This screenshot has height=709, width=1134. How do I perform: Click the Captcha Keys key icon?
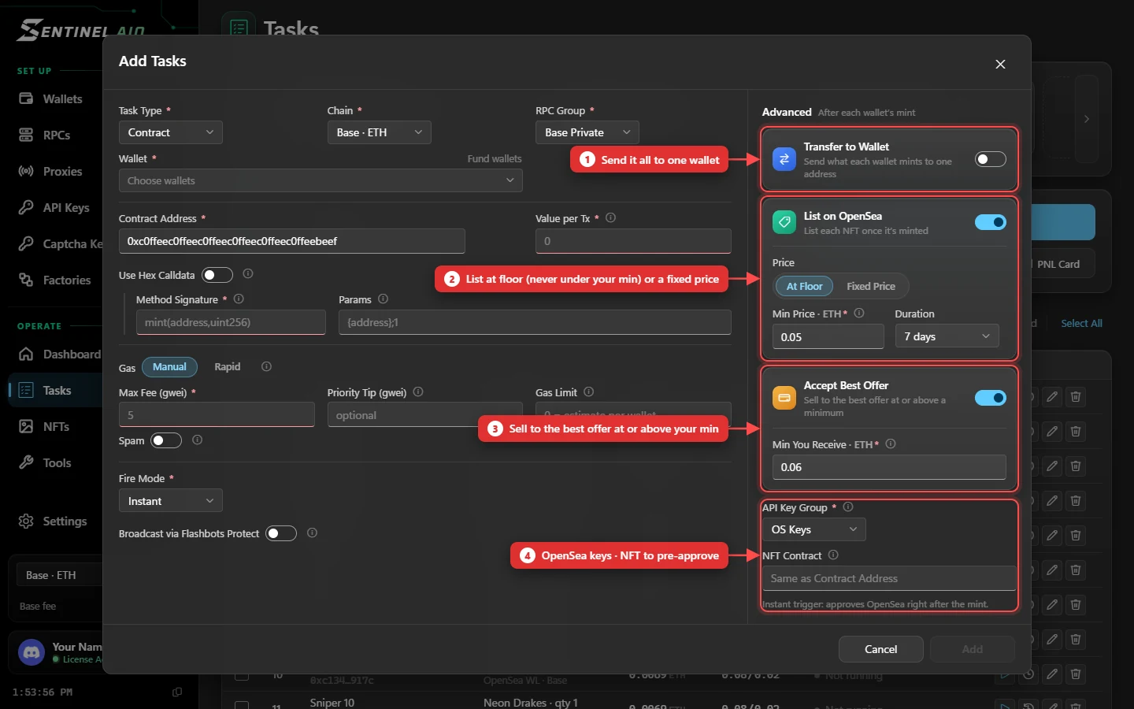pos(26,244)
